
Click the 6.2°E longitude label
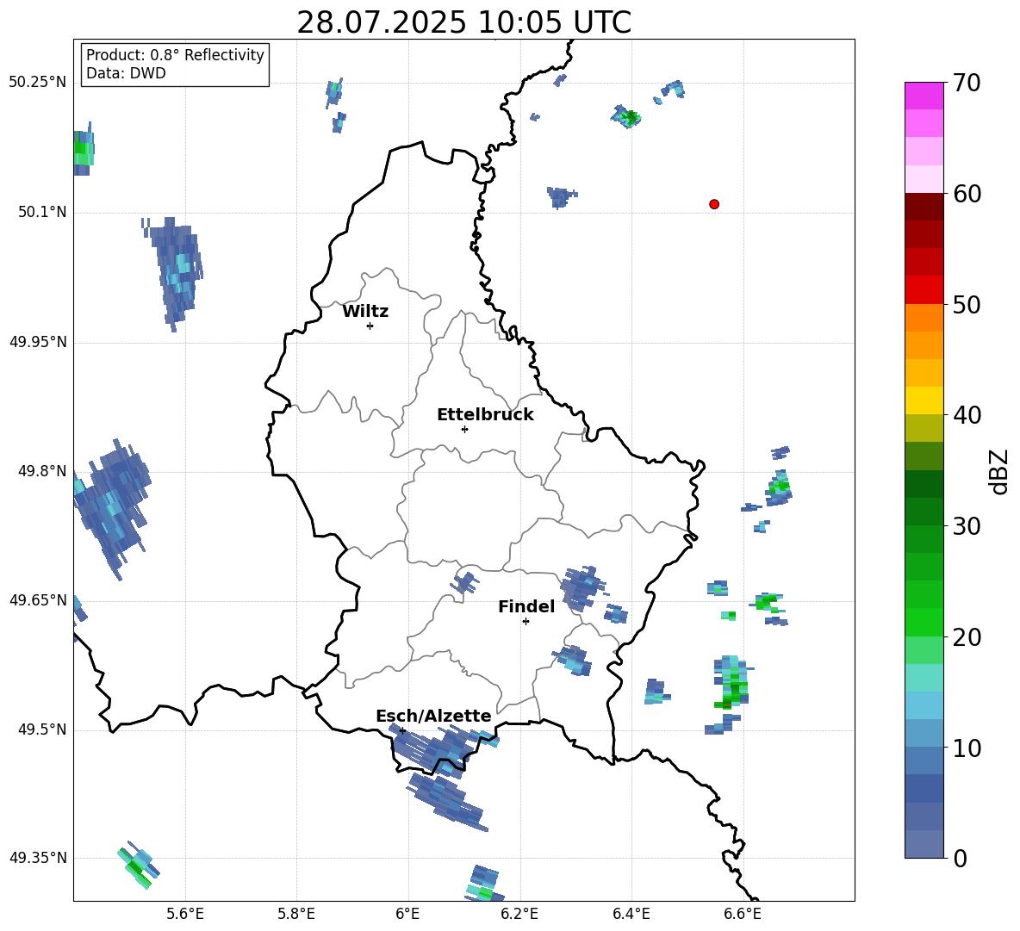tap(519, 914)
